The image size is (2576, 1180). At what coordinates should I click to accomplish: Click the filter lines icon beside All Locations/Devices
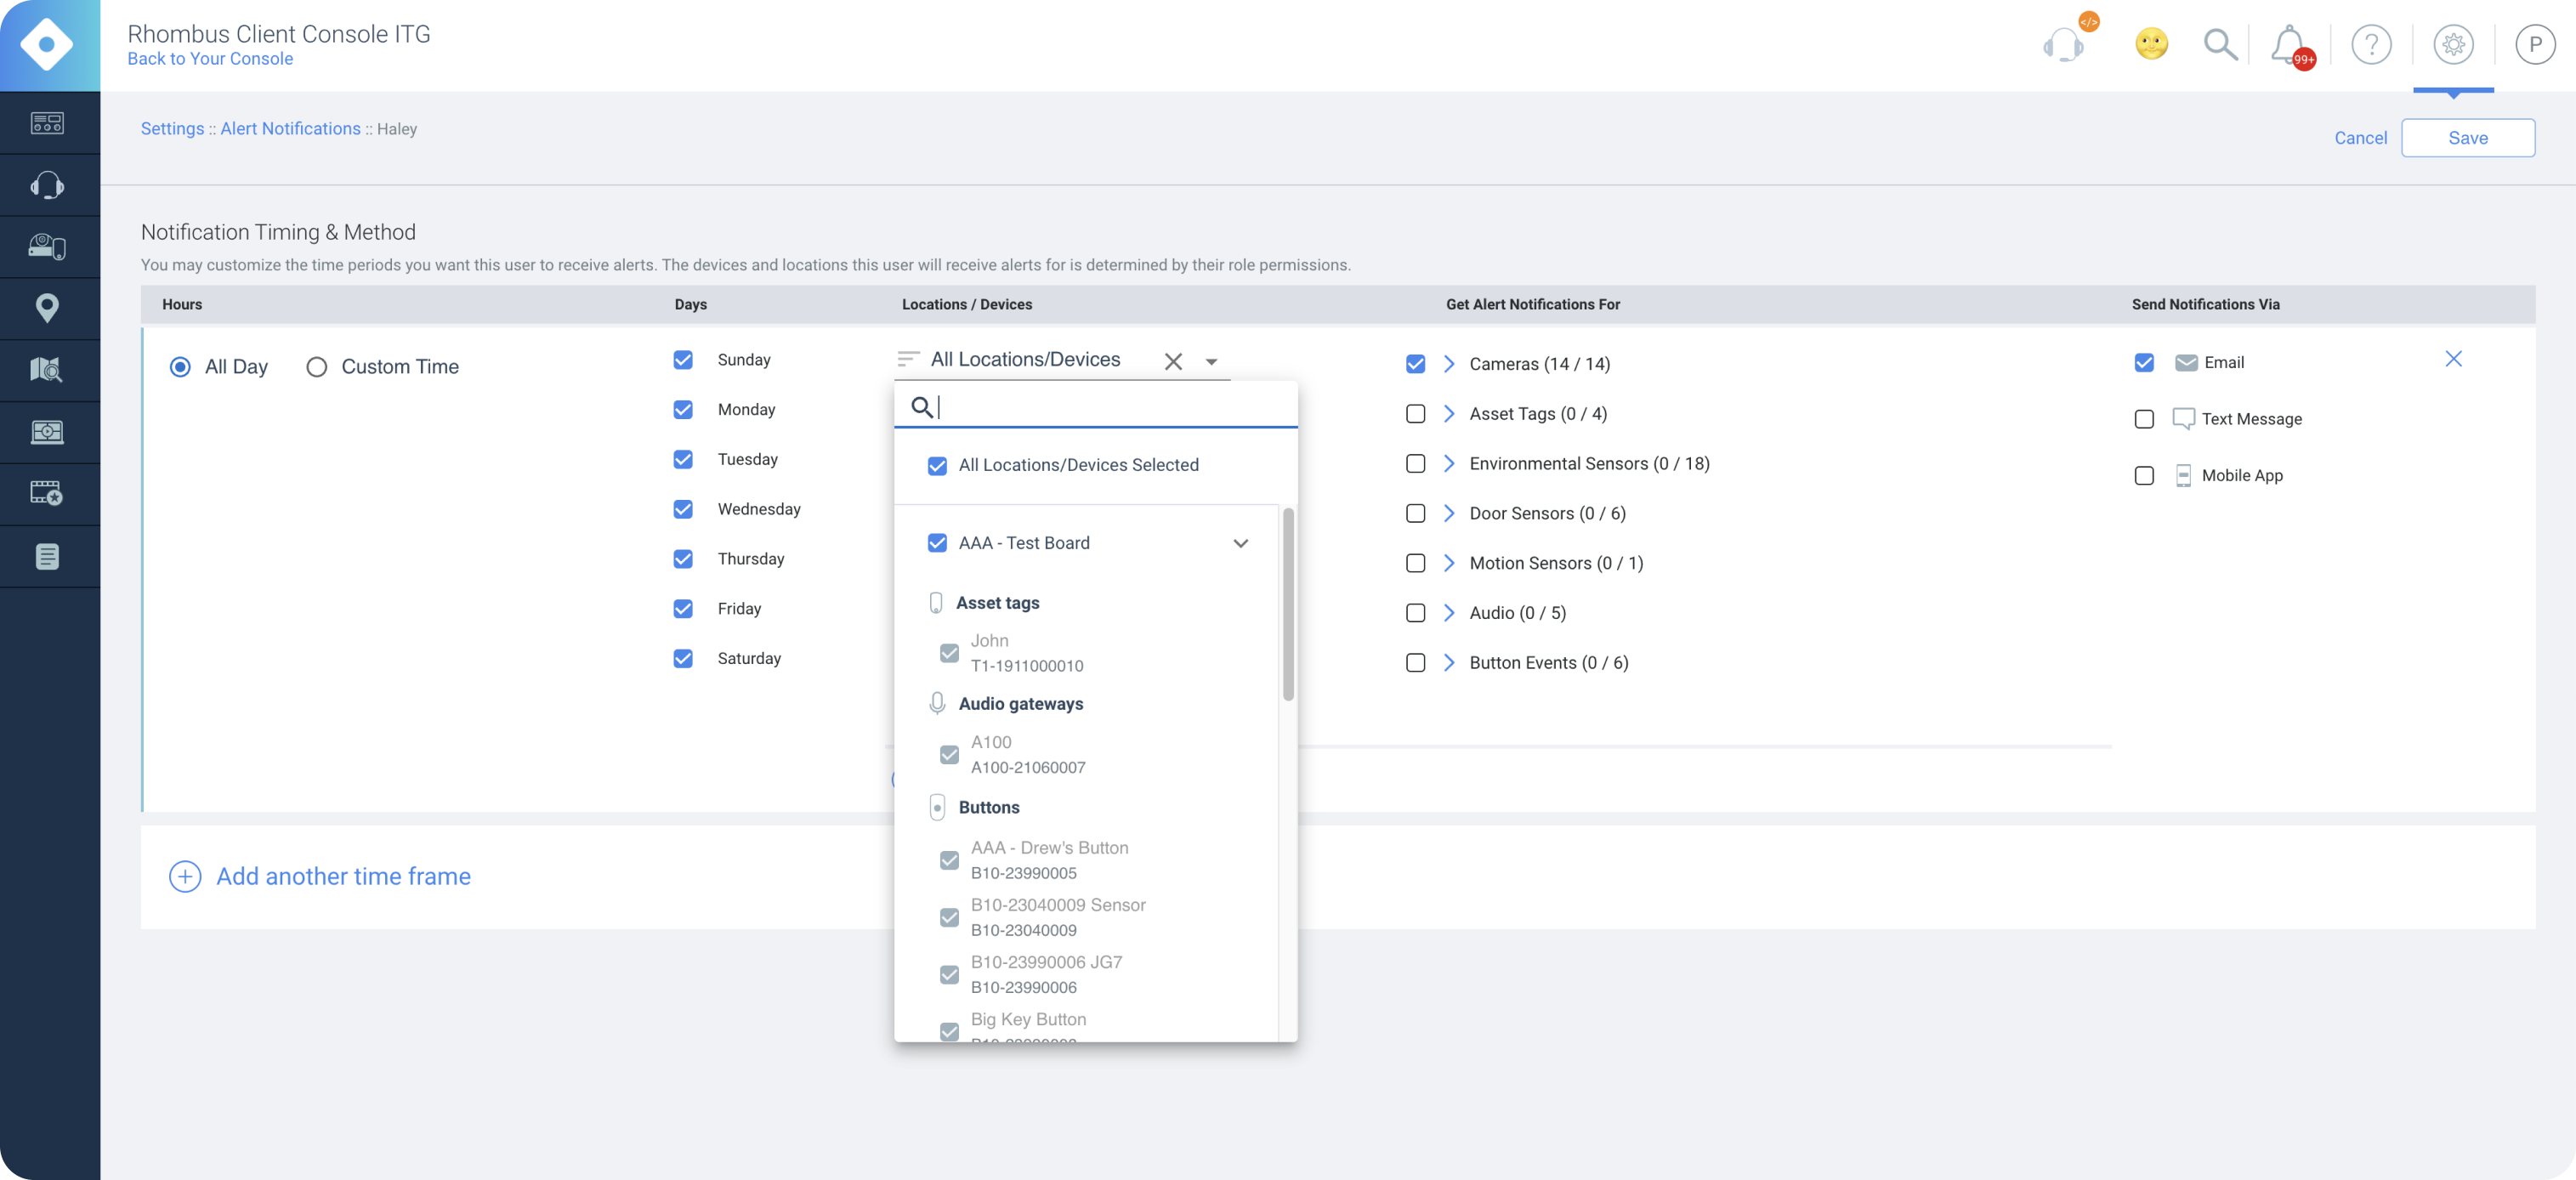[908, 359]
